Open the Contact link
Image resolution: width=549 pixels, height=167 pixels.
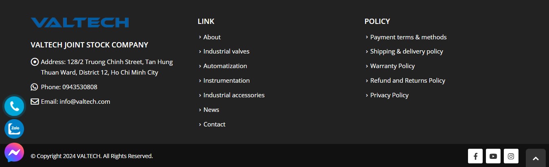click(x=214, y=124)
